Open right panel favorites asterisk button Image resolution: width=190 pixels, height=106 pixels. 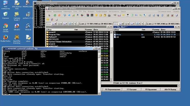[x=175, y=27]
